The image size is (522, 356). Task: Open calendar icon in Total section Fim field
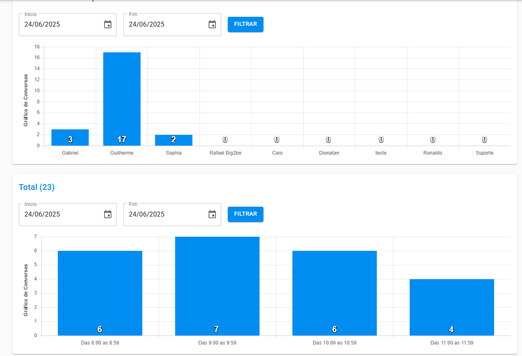212,214
